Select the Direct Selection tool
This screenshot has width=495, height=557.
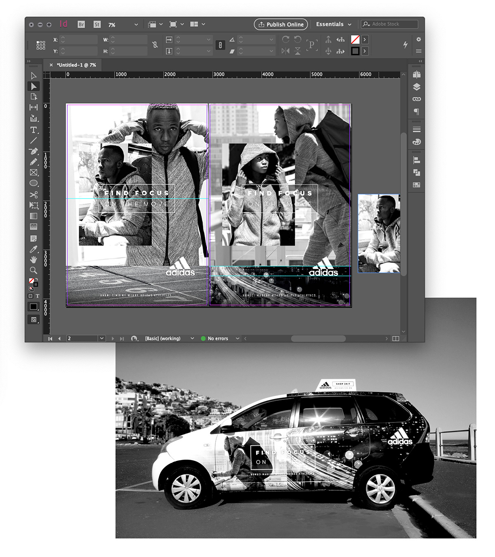[34, 86]
